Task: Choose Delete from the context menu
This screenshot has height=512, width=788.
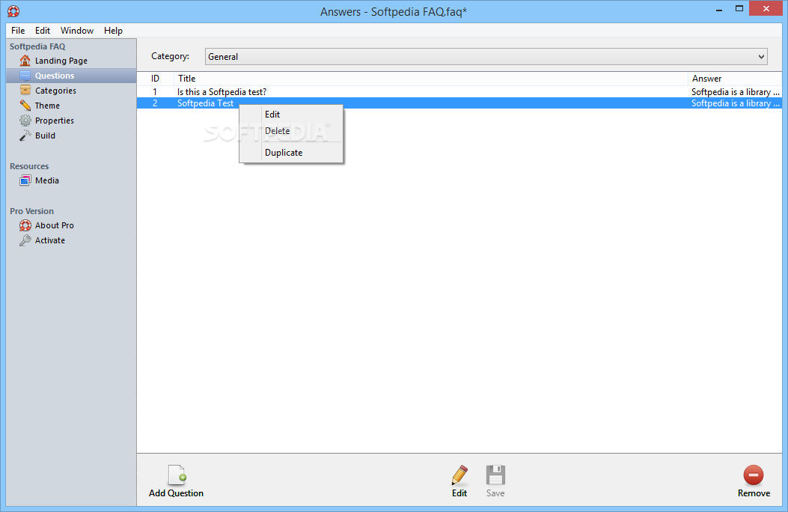Action: tap(291, 131)
